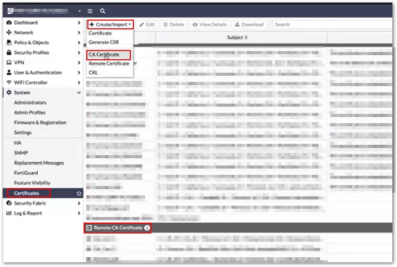
Task: Open SNMP page
Action: [21, 153]
